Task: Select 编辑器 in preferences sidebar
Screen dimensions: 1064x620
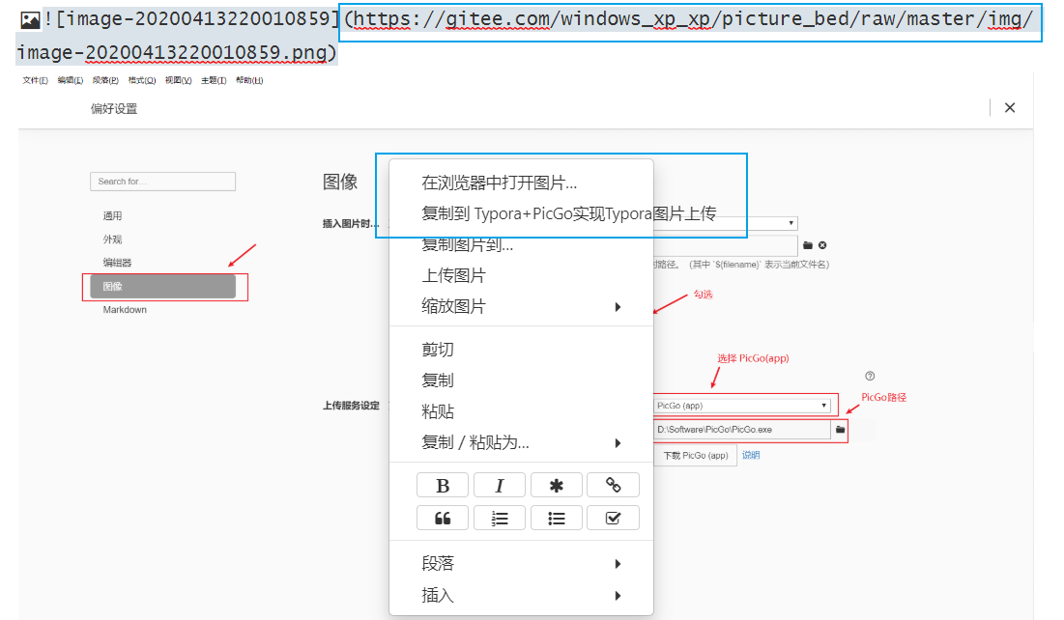Action: (117, 263)
